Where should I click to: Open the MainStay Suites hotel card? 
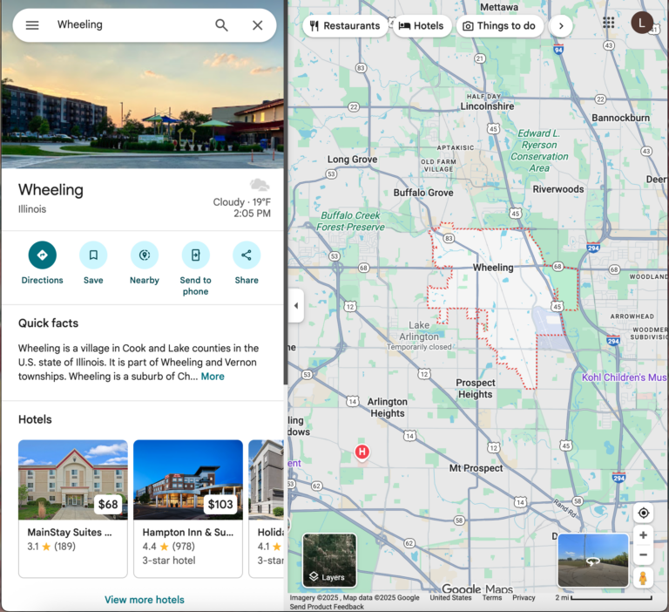tap(73, 508)
